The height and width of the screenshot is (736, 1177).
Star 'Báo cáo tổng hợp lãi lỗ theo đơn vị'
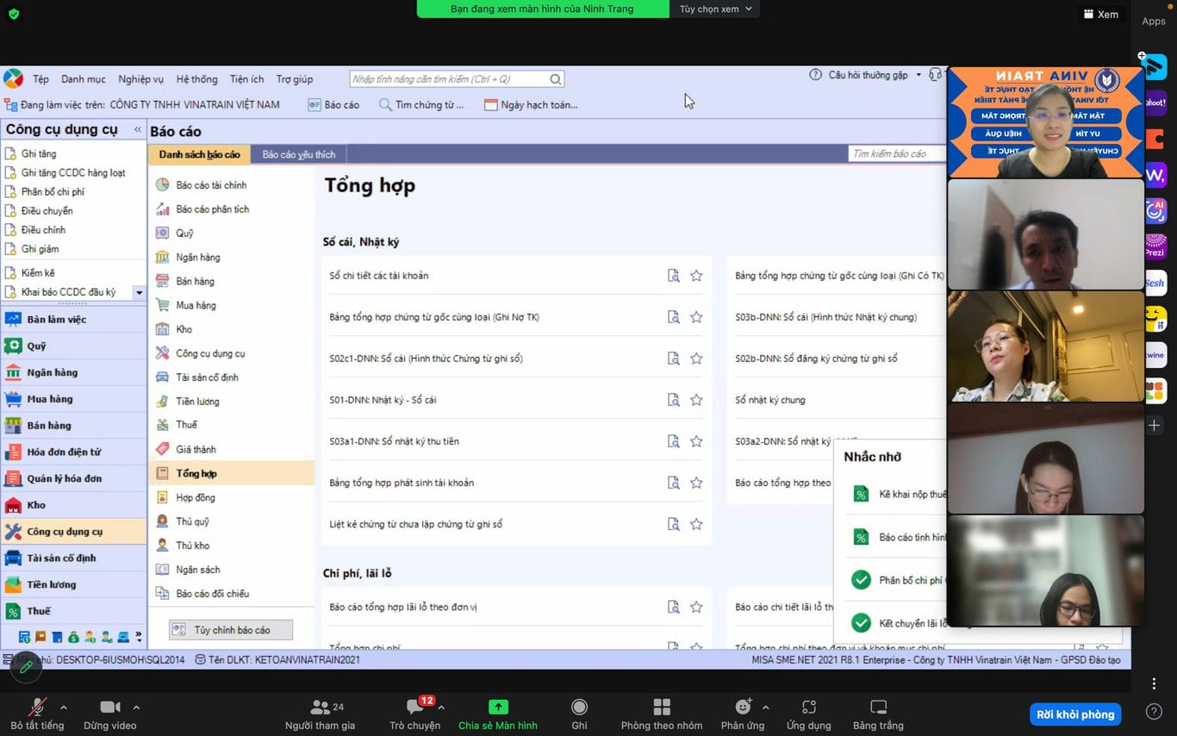[x=696, y=607]
